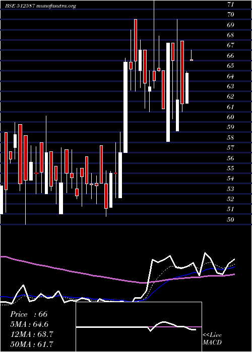The width and height of the screenshot is (252, 352).
Task: Click the price axis label 69
Action: [231, 25]
